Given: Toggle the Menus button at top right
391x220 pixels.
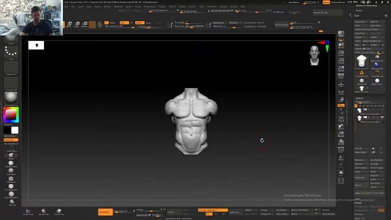Looking at the screenshot, I should tap(326, 2).
